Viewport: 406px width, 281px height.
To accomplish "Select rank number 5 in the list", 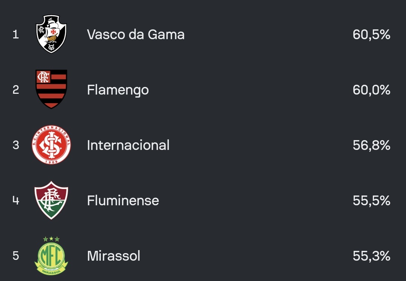I will (x=15, y=256).
